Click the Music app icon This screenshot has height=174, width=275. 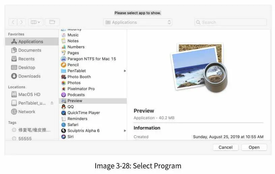63,35
